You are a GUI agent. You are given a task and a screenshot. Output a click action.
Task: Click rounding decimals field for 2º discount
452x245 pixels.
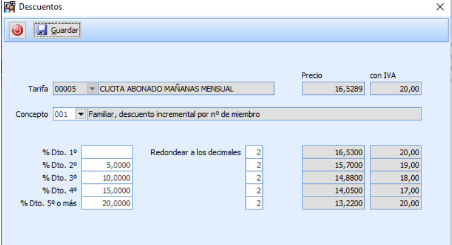coord(255,165)
